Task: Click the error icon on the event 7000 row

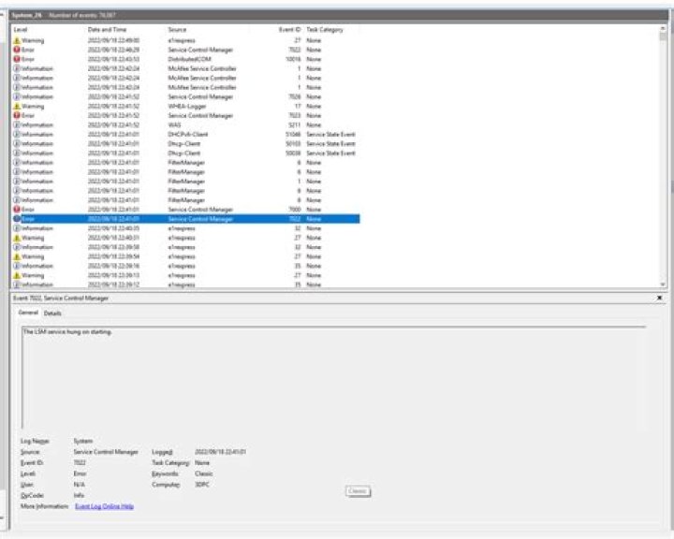Action: 17,210
